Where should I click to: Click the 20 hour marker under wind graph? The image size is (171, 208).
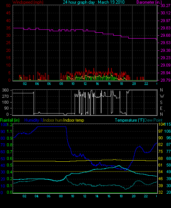[x=134, y=84]
